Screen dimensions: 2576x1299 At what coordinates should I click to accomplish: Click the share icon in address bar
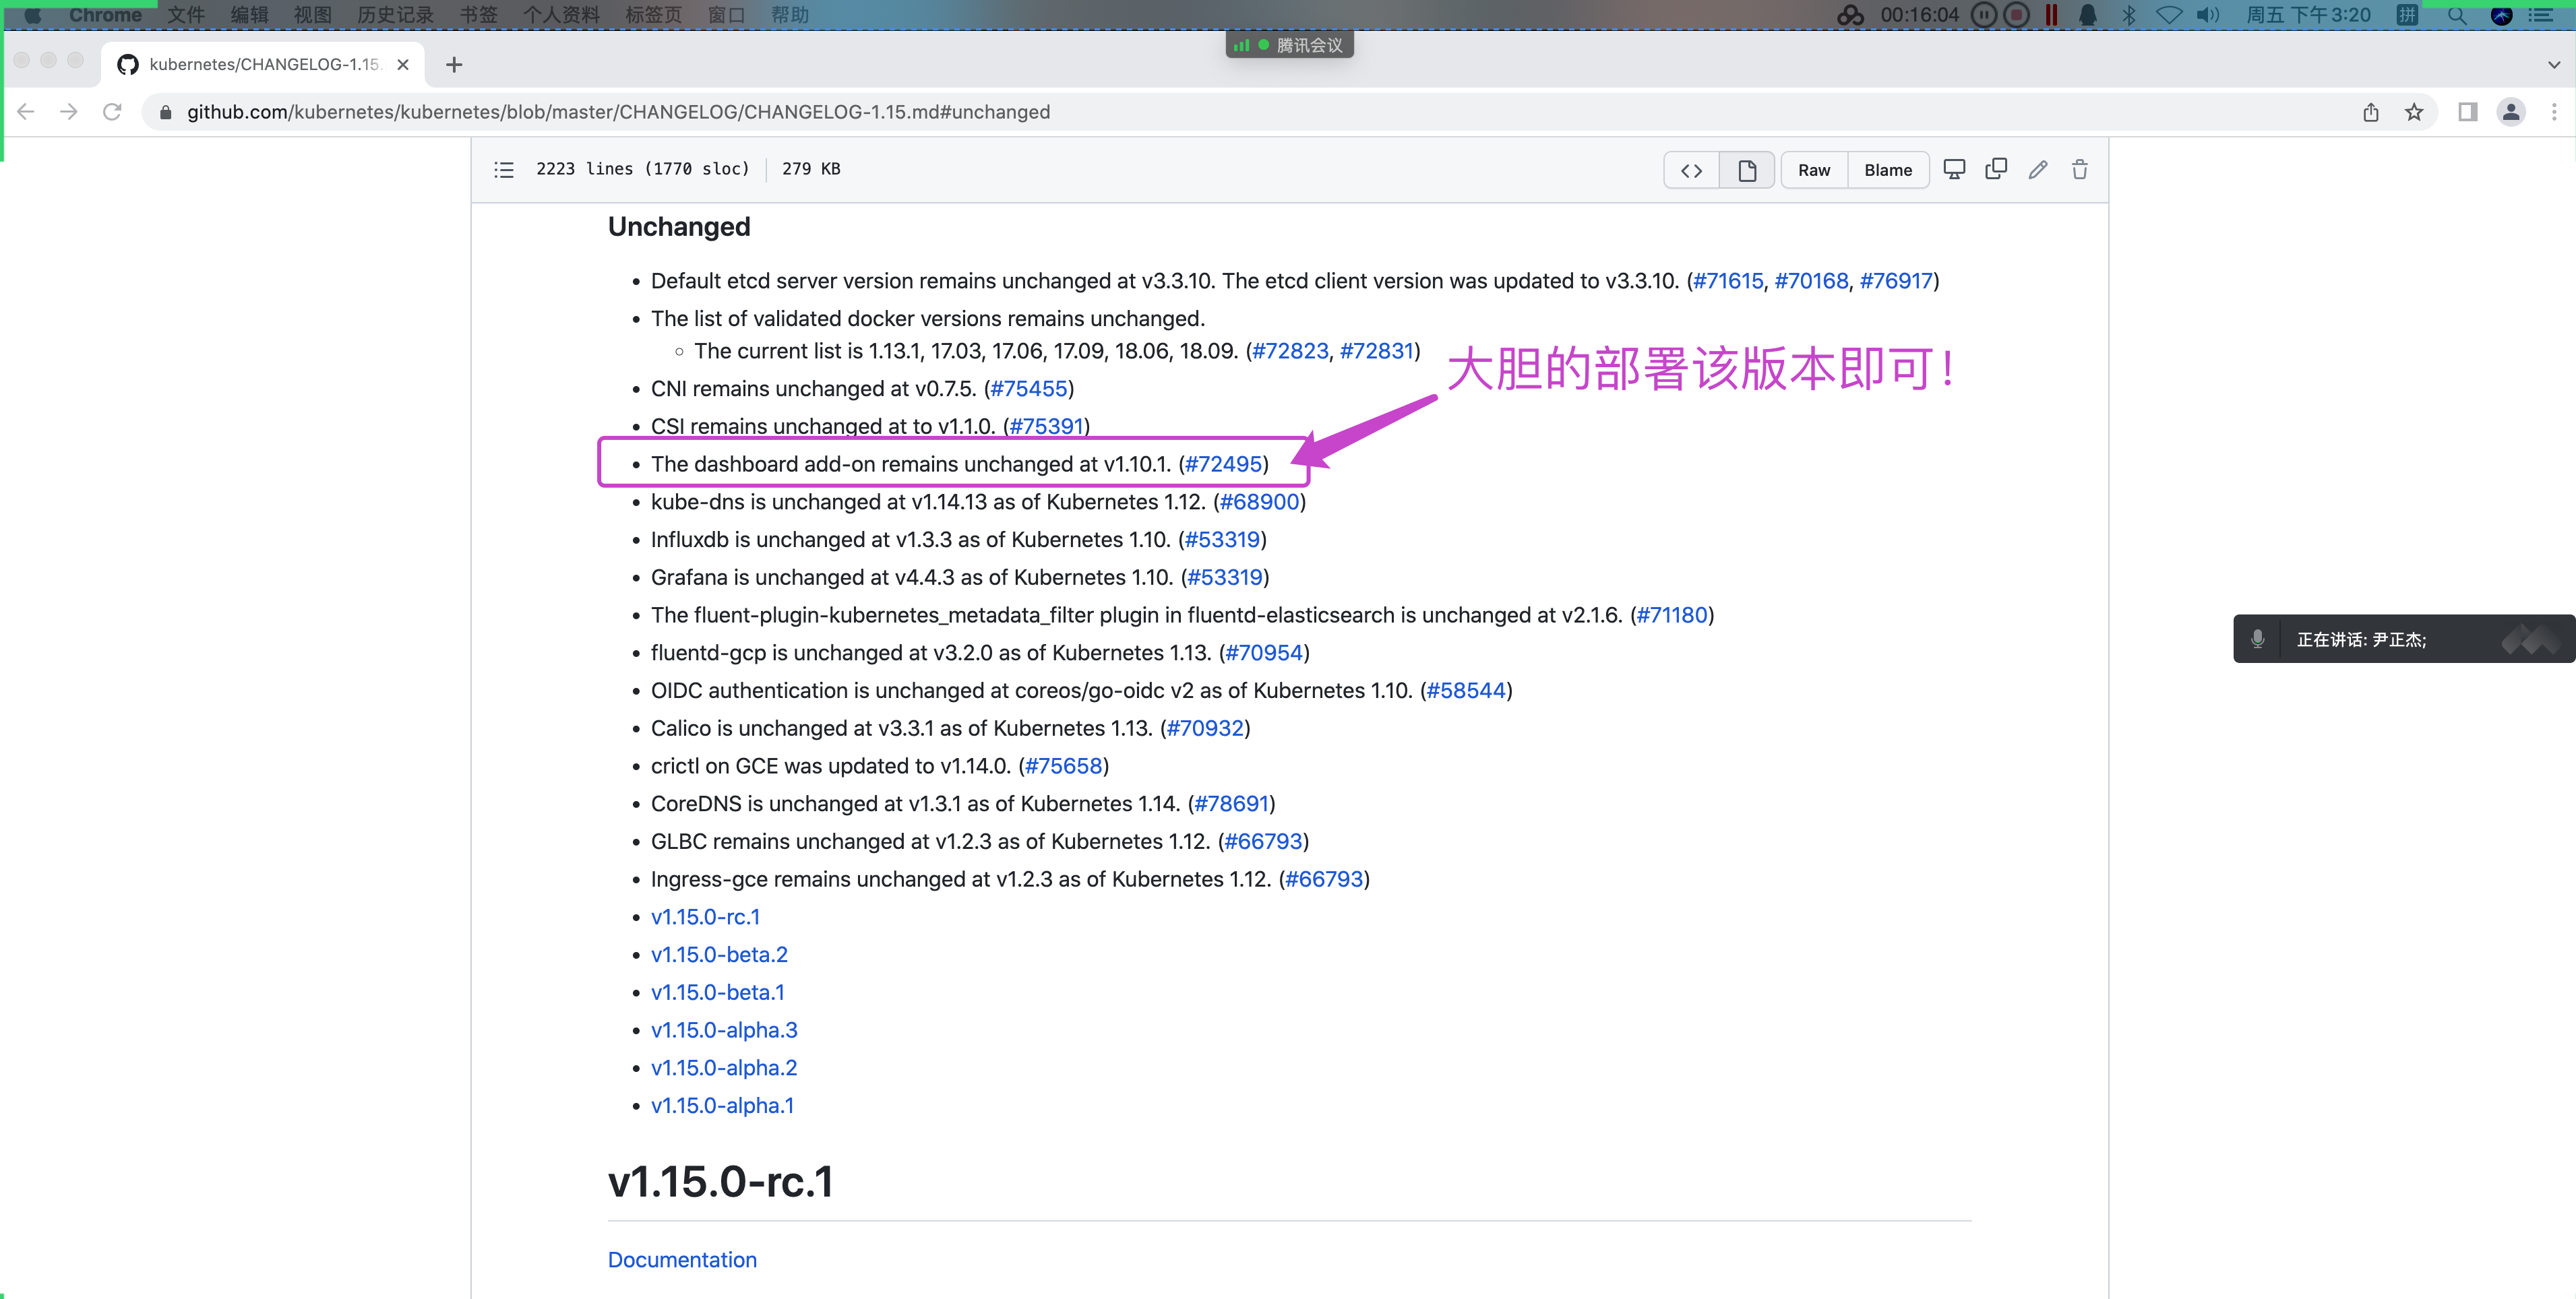click(2370, 112)
